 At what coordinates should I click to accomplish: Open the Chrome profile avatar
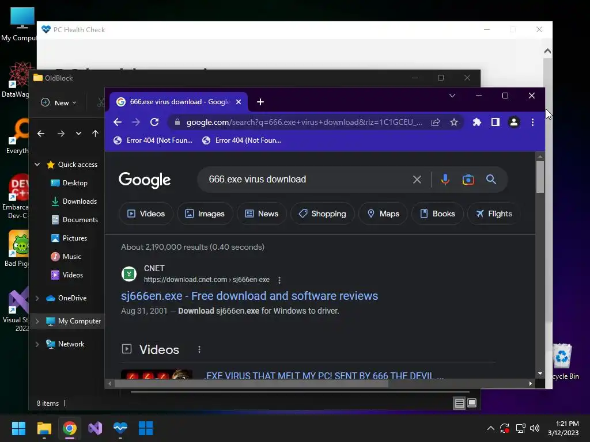pyautogui.click(x=513, y=122)
